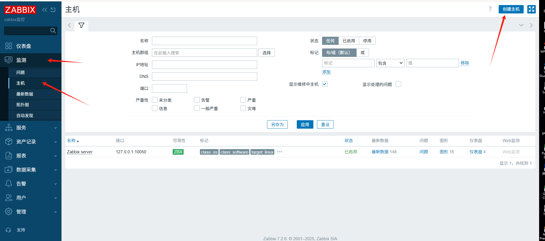Viewport: 545px width, 241px height.
Task: Expand the 管理 menu chevron
Action: 55,212
